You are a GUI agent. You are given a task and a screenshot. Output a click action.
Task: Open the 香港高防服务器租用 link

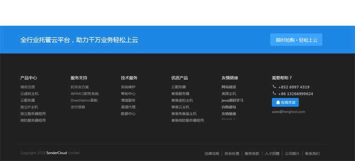click(x=187, y=121)
